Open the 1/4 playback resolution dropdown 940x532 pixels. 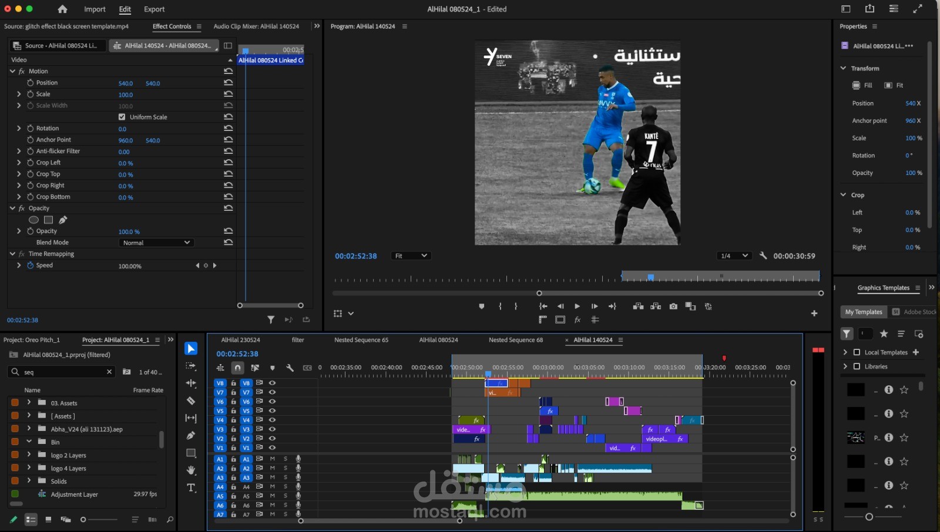coord(734,256)
